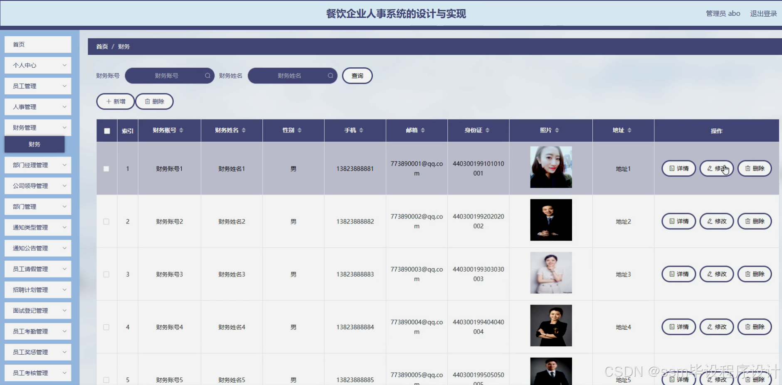Sort by 财务账号 column arrows
The height and width of the screenshot is (385, 782).
(x=181, y=130)
